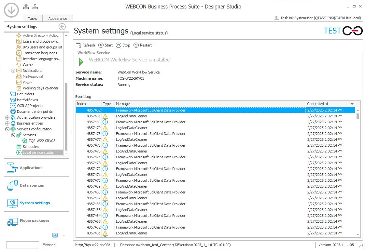Start the WorkFlow service
Image resolution: width=365 pixels, height=251 pixels.
(x=105, y=45)
